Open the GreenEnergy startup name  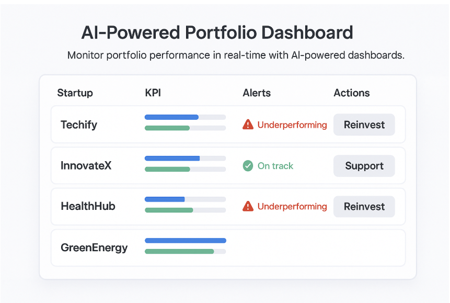[x=94, y=248]
